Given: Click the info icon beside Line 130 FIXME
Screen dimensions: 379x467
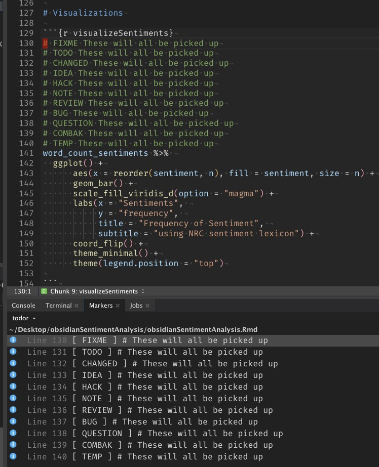Looking at the screenshot, I should point(13,341).
